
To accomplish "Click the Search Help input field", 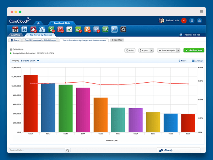I will tap(37, 150).
